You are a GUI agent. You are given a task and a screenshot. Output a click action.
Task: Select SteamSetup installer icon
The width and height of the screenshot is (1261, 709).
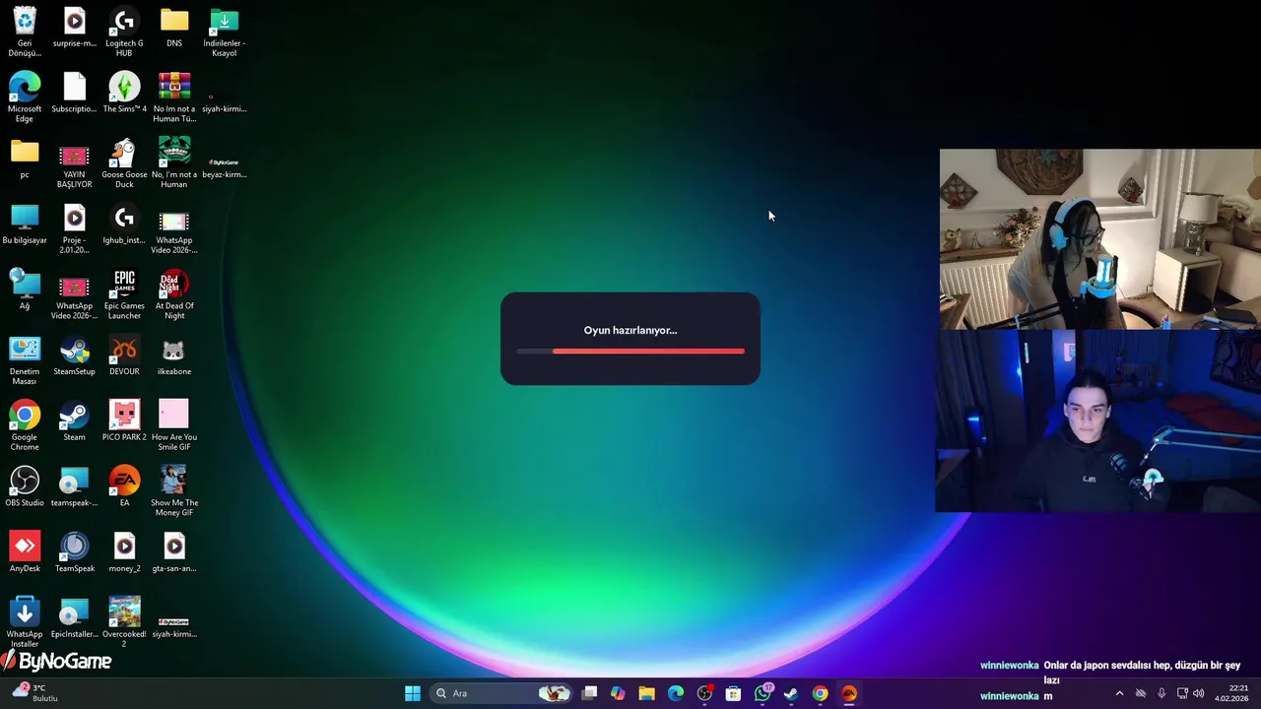[x=75, y=356]
